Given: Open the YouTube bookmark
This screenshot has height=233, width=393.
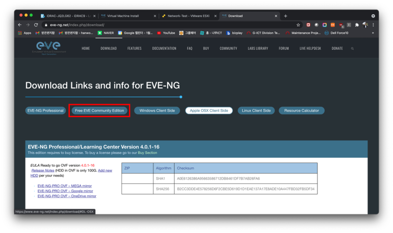Looking at the screenshot, I should pyautogui.click(x=166, y=33).
